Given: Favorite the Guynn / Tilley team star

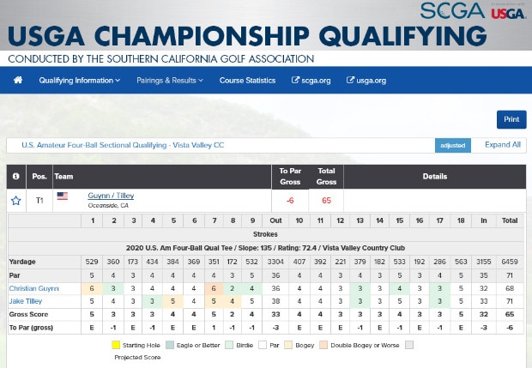Looking at the screenshot, I should pyautogui.click(x=15, y=201).
